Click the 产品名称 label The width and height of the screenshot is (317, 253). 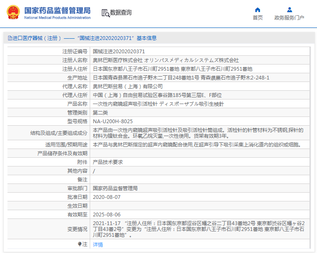click(x=77, y=104)
